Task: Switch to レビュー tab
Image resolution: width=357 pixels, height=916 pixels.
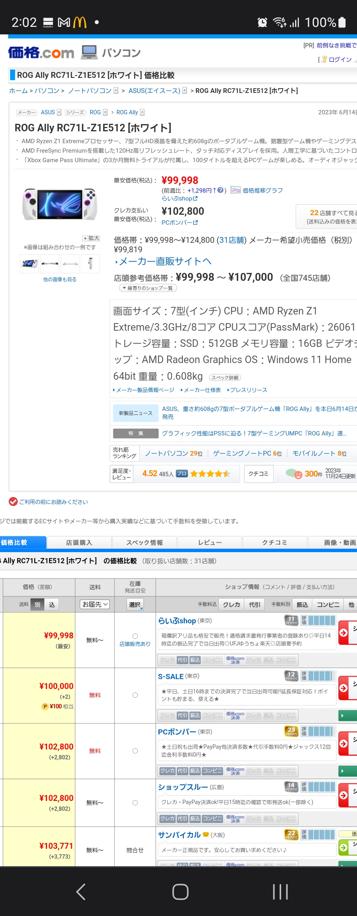Action: coord(210,543)
